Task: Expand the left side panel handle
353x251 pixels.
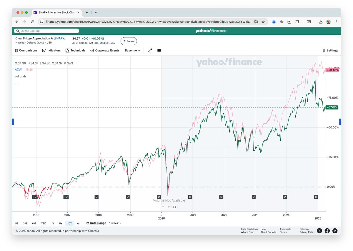Action: point(13,122)
